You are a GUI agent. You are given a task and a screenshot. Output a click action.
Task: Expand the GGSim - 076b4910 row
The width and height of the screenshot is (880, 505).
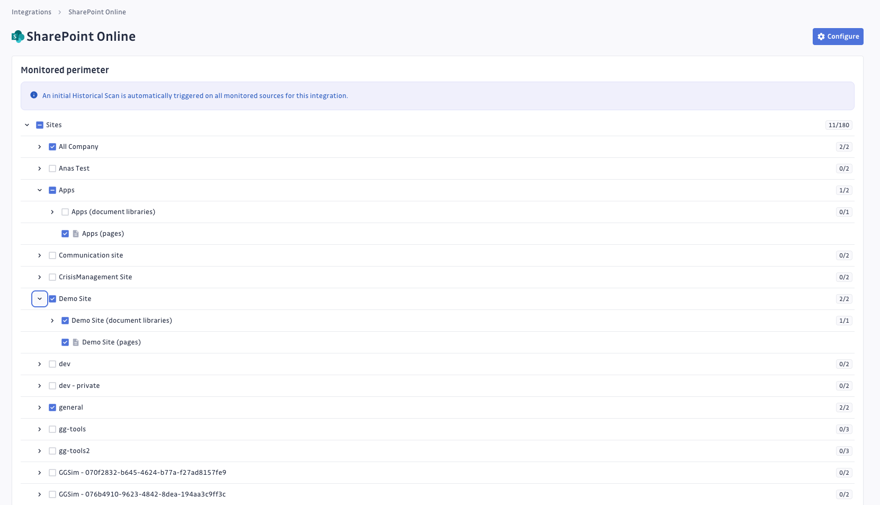coord(40,494)
